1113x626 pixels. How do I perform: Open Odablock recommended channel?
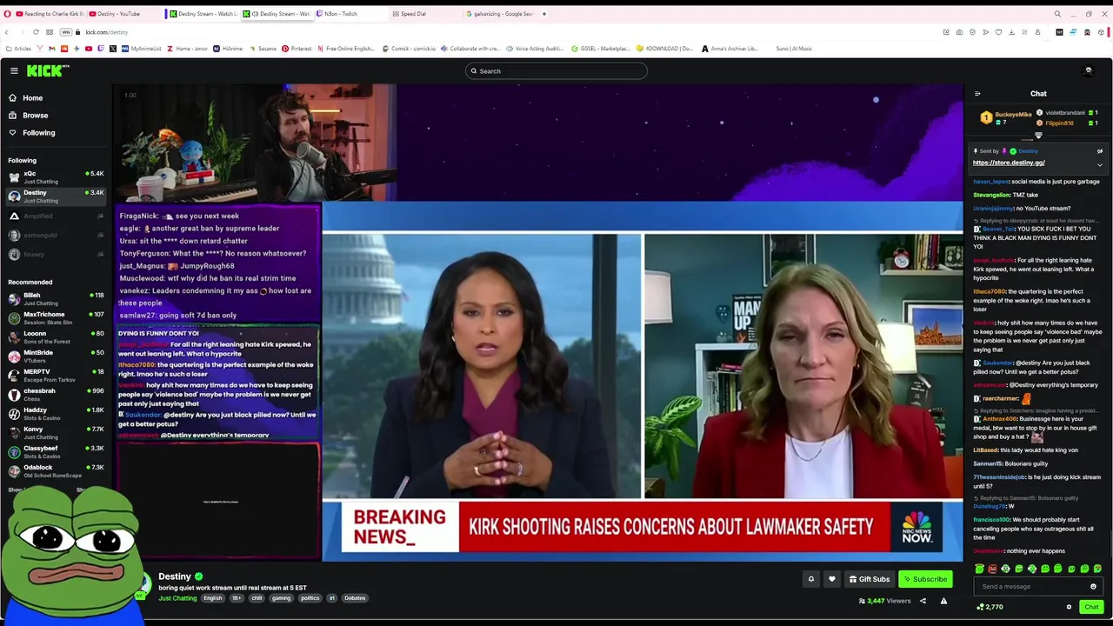[x=56, y=470]
